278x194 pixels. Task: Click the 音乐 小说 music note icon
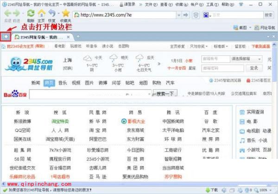[242, 141]
